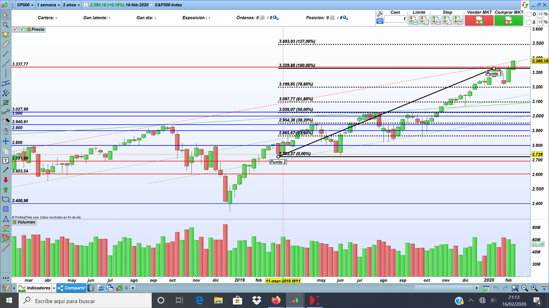The height and width of the screenshot is (308, 549).
Task: Click the Cant quantity input field
Action: pos(395,19)
